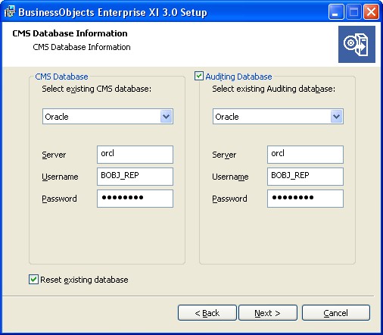Click the Auditing Server input field
The image size is (383, 335).
(x=305, y=155)
